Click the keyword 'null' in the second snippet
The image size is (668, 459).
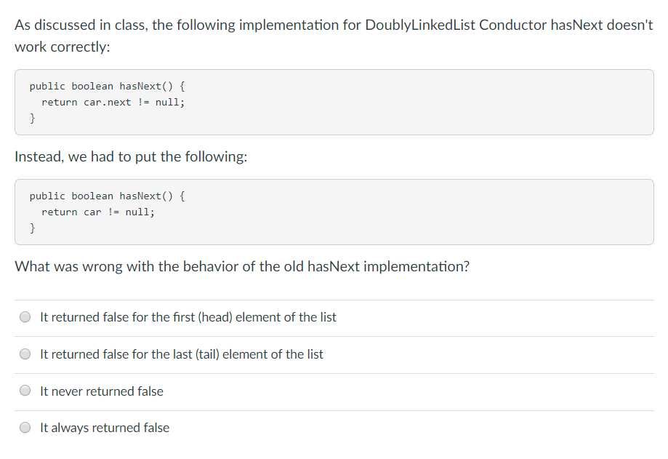click(x=140, y=212)
